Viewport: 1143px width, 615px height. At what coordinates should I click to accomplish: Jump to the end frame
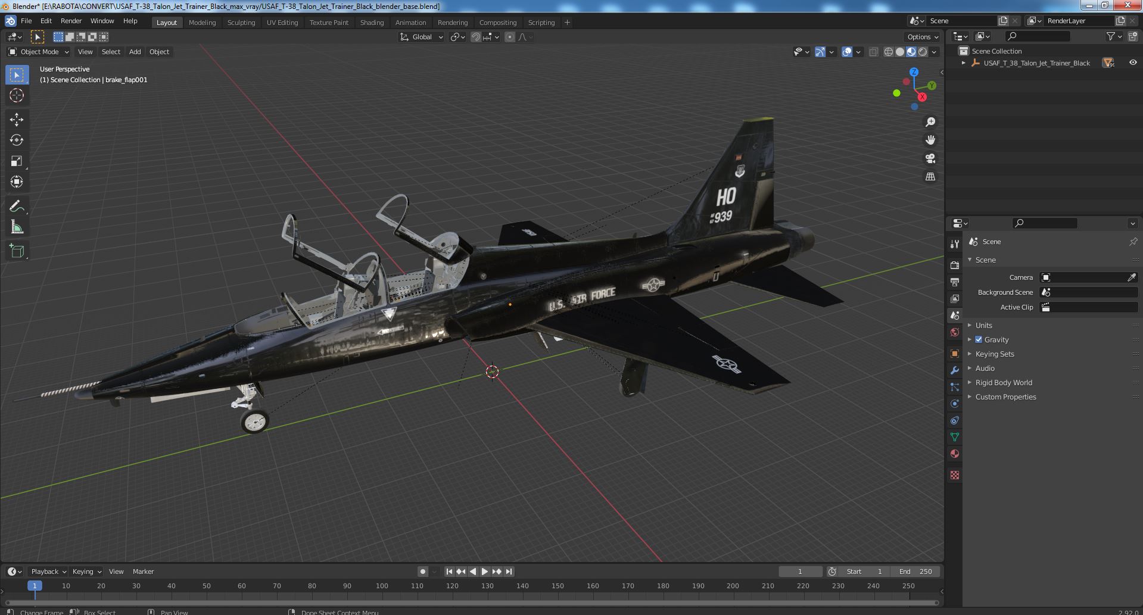click(509, 572)
